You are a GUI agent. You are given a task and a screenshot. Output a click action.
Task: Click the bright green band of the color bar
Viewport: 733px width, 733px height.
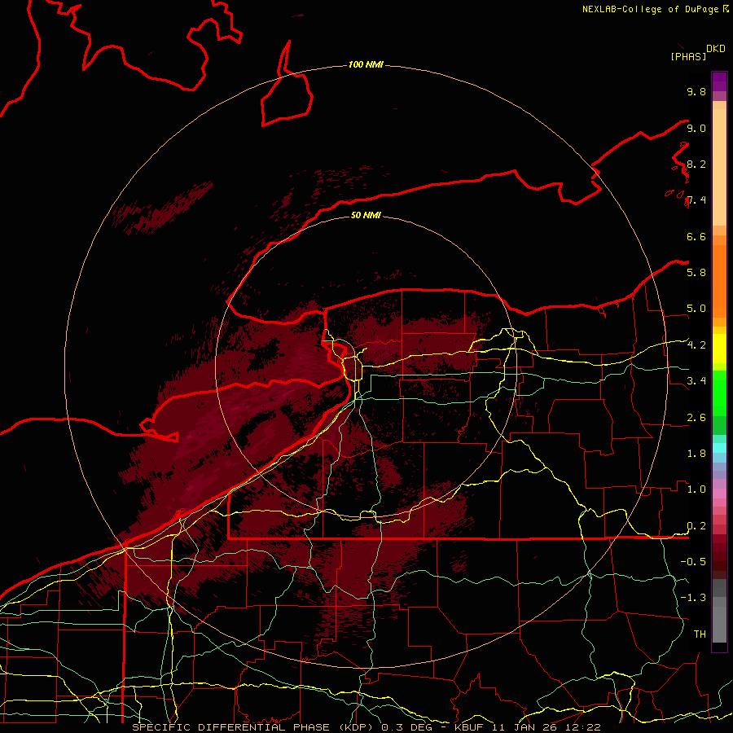pyautogui.click(x=719, y=393)
